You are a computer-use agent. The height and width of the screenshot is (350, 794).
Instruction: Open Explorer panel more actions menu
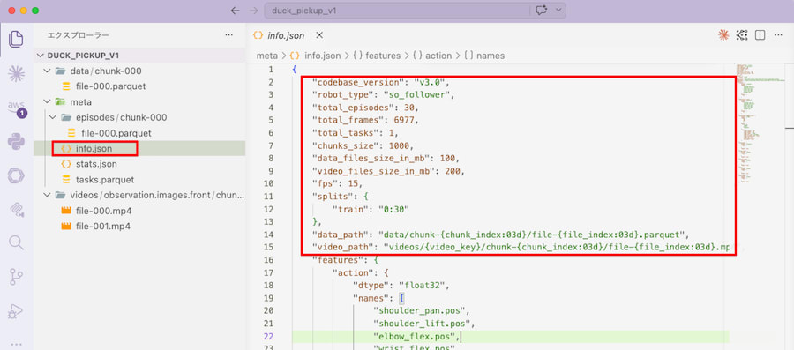point(228,35)
